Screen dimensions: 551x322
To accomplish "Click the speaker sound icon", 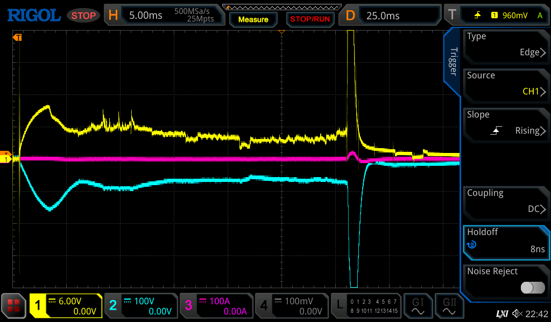I will coord(517,313).
